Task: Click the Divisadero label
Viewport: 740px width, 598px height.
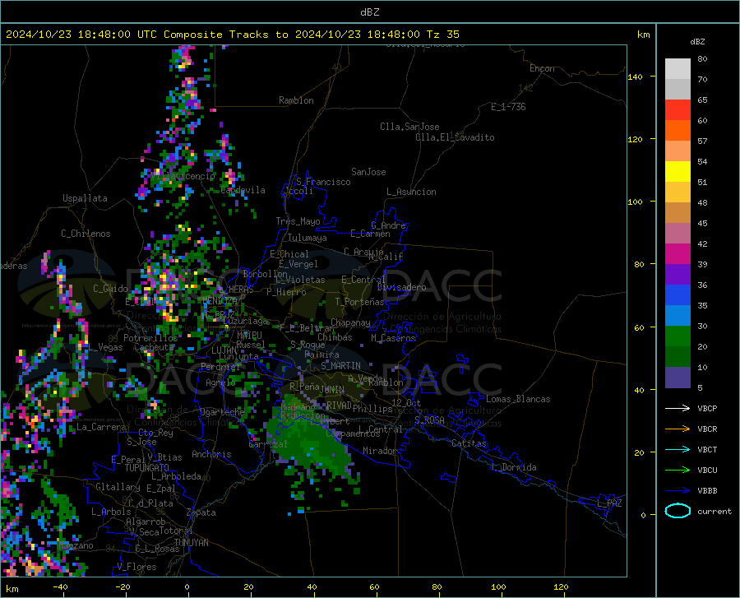Action: 401,287
